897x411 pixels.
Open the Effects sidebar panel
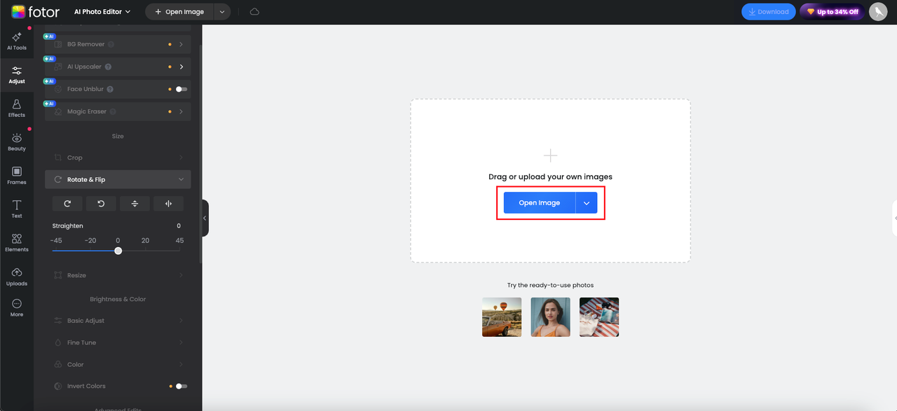[x=17, y=109]
